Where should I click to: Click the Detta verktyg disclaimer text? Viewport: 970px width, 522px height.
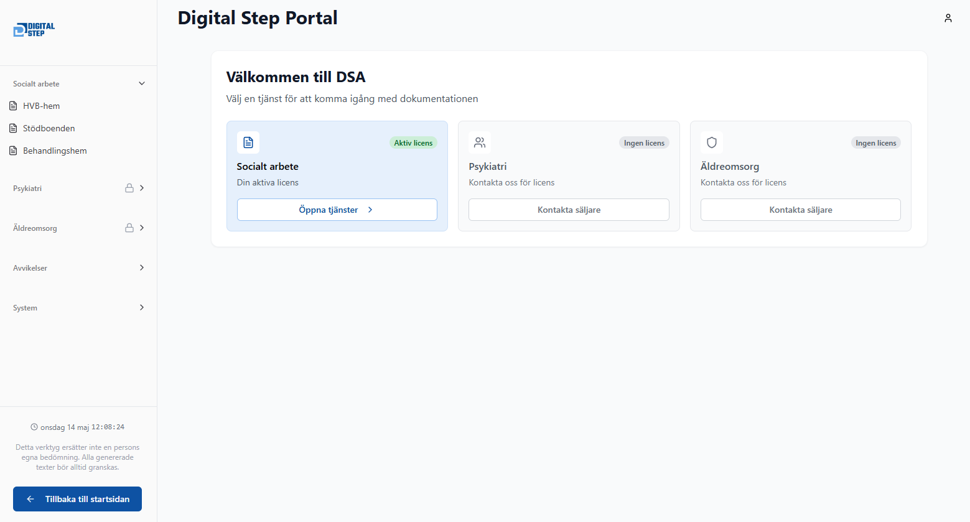coord(77,457)
